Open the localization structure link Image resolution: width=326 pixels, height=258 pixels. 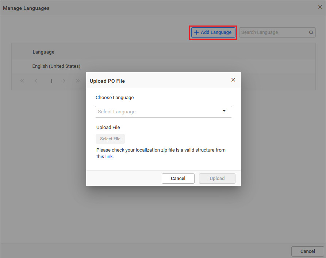click(109, 156)
